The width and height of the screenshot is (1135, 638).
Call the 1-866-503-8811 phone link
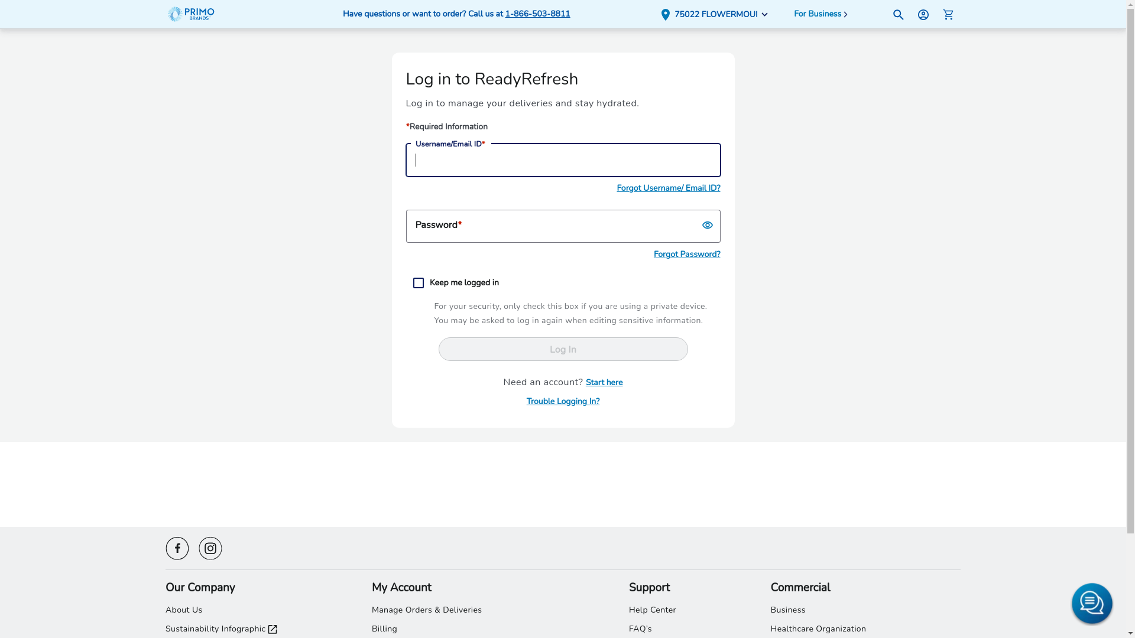[537, 14]
